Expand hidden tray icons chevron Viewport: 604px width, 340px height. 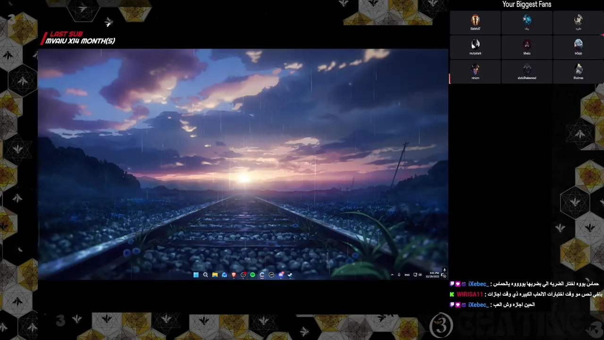pos(392,275)
